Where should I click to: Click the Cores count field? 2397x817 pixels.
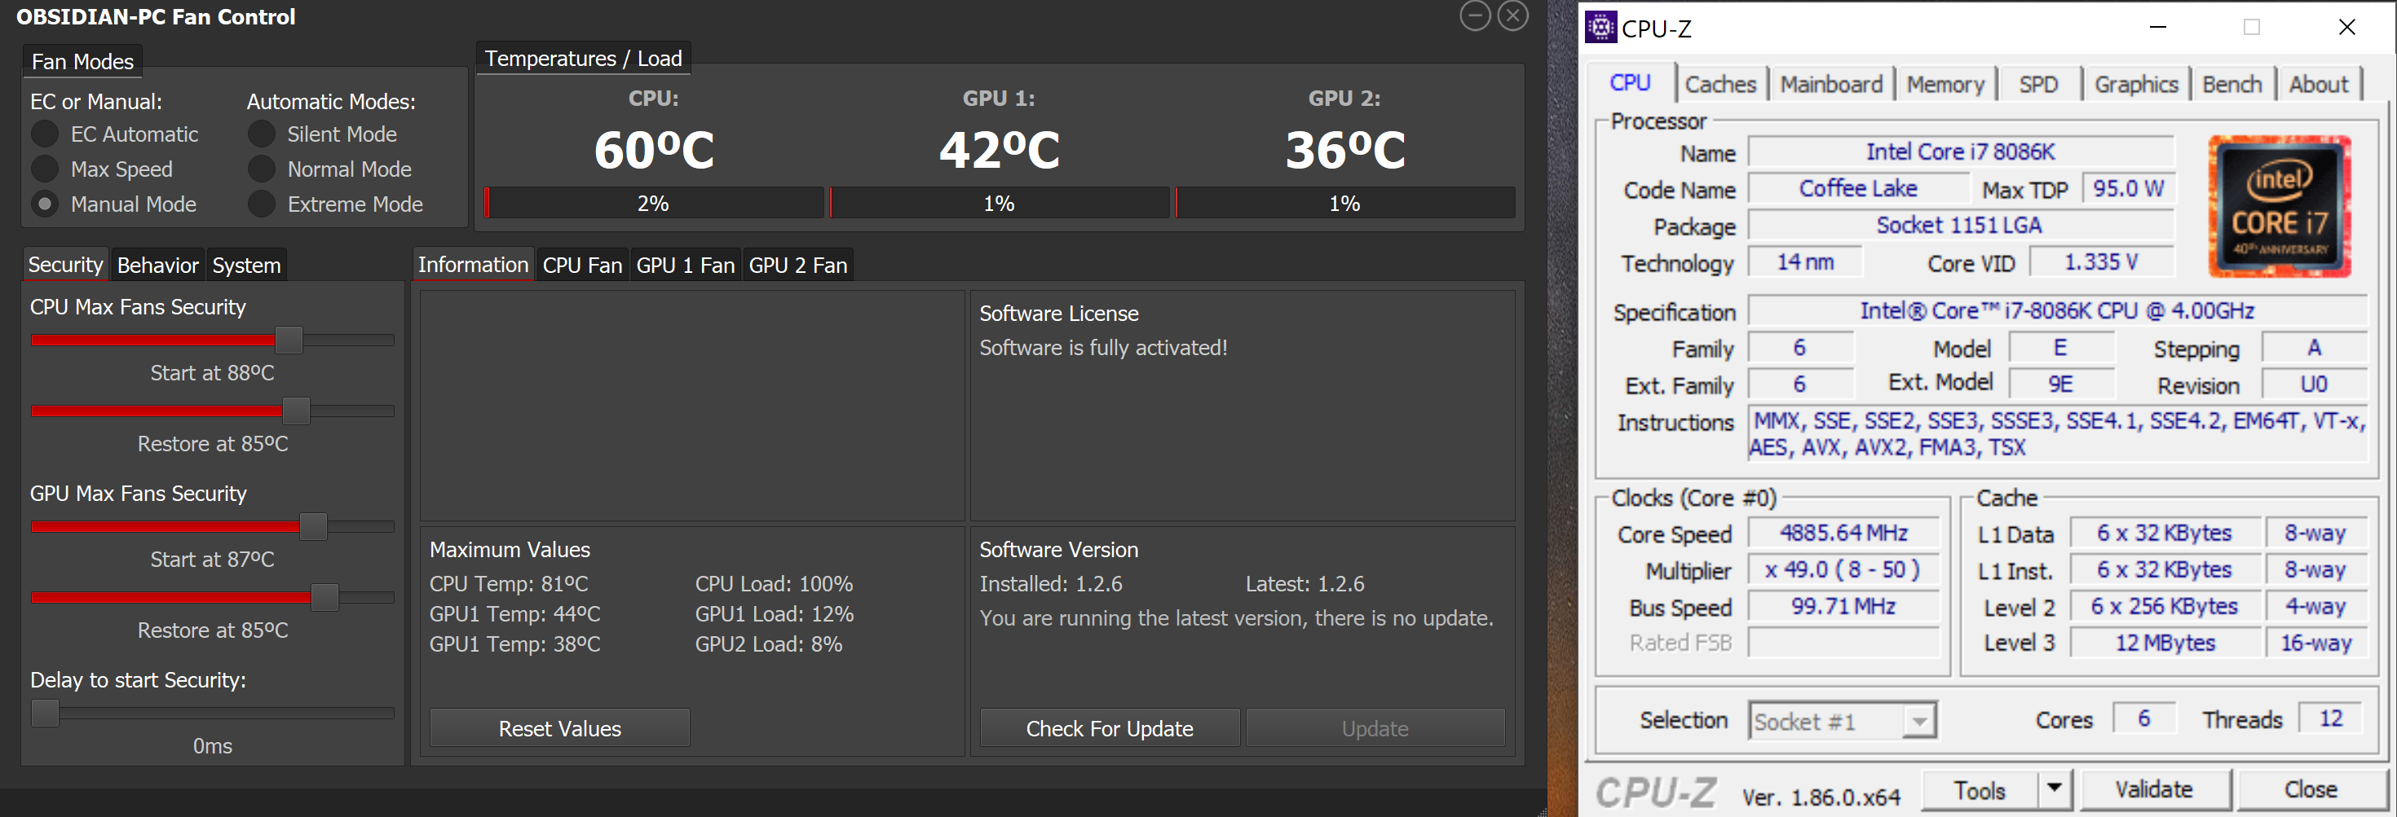point(2144,718)
